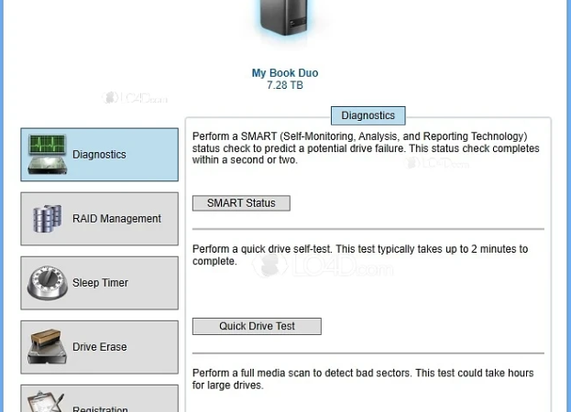Click the full media scan description text

pos(363,379)
